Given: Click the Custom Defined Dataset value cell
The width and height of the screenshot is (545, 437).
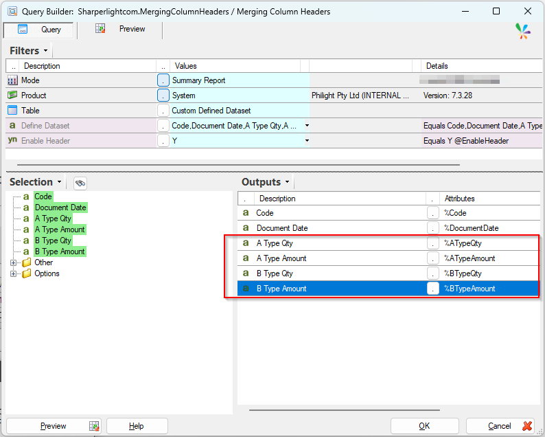Looking at the screenshot, I should (240, 111).
